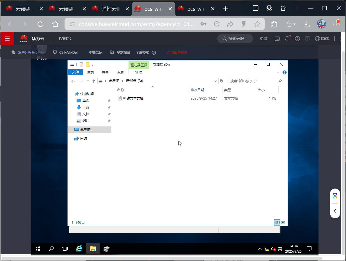Open Huawei Cloud CloudShell terminal icon
346x261 pixels.
pos(277,39)
